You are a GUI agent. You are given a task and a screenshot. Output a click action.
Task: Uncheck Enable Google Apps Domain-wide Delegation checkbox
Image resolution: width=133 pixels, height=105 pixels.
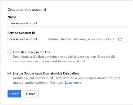click(9, 73)
